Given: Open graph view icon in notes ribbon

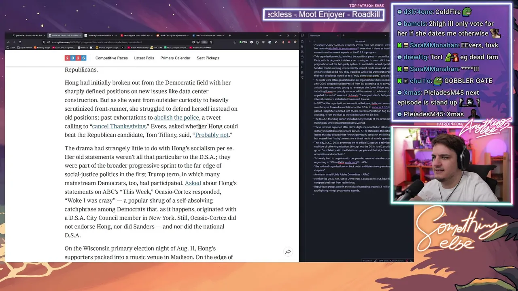Looking at the screenshot, I should tap(302, 46).
